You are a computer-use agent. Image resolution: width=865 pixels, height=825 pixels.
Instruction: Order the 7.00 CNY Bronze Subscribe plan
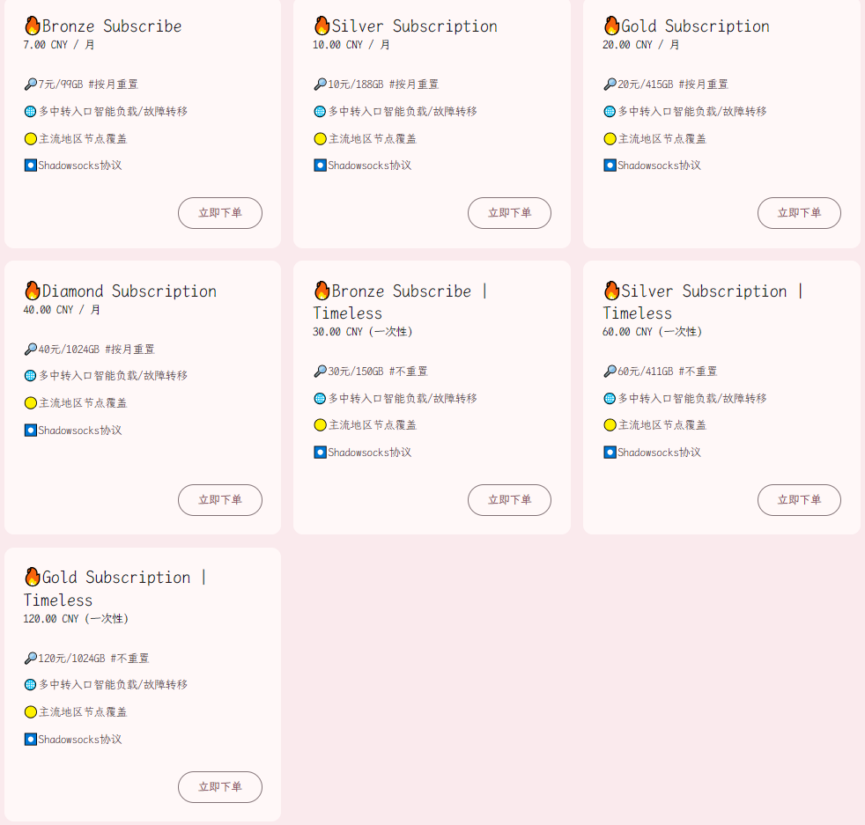point(220,213)
